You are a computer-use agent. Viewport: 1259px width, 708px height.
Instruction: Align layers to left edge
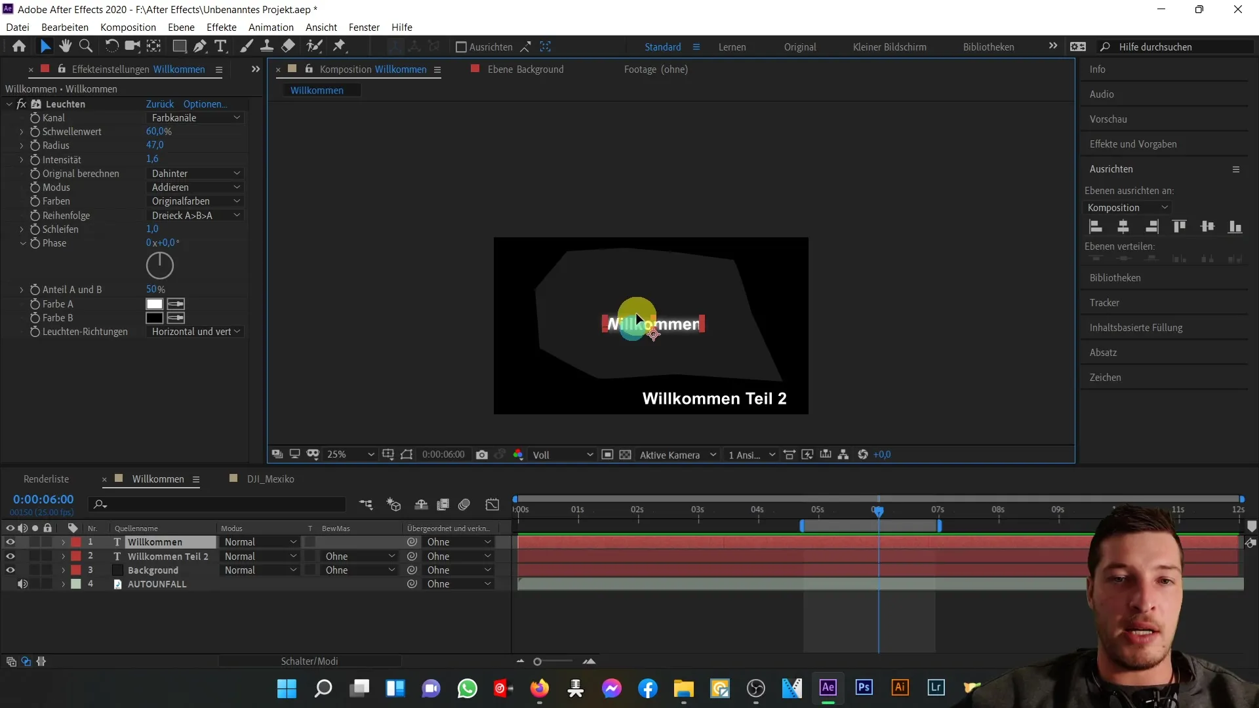1095,227
